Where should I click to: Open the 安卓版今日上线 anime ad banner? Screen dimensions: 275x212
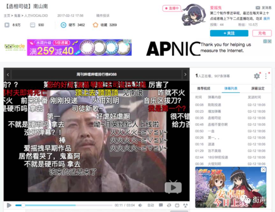pos(231,187)
